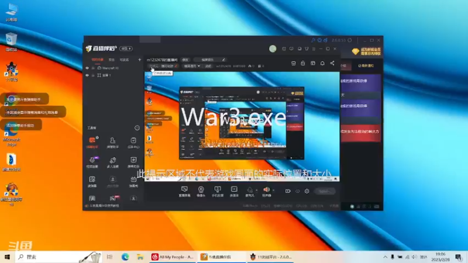Image resolution: width=468 pixels, height=263 pixels.
Task: Click the start streaming button
Action: tap(325, 191)
